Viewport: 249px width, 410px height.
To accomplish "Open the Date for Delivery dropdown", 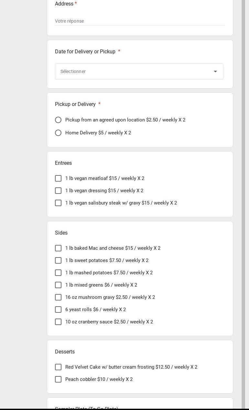I will click(x=139, y=71).
